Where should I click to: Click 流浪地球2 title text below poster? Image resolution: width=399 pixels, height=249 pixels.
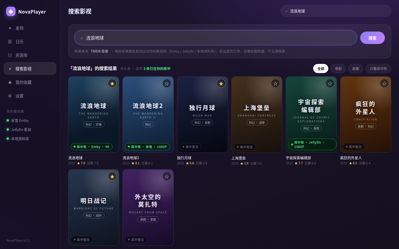[131, 158]
